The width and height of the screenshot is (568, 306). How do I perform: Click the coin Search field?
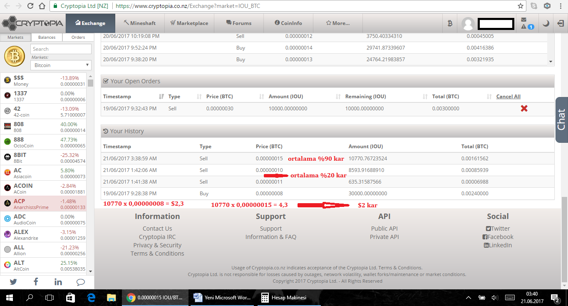[61, 49]
